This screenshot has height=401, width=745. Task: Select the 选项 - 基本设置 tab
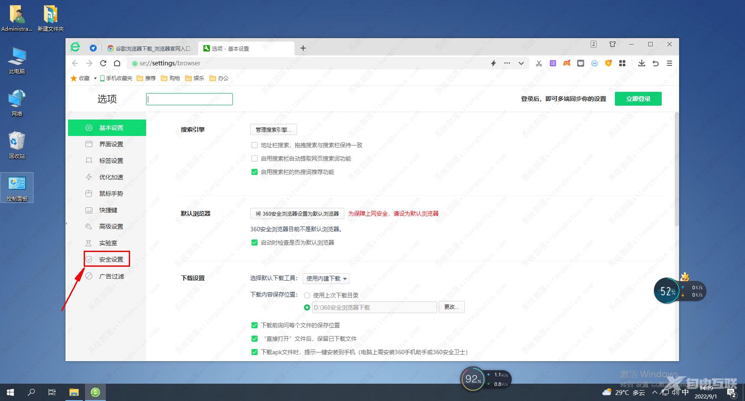pyautogui.click(x=246, y=49)
